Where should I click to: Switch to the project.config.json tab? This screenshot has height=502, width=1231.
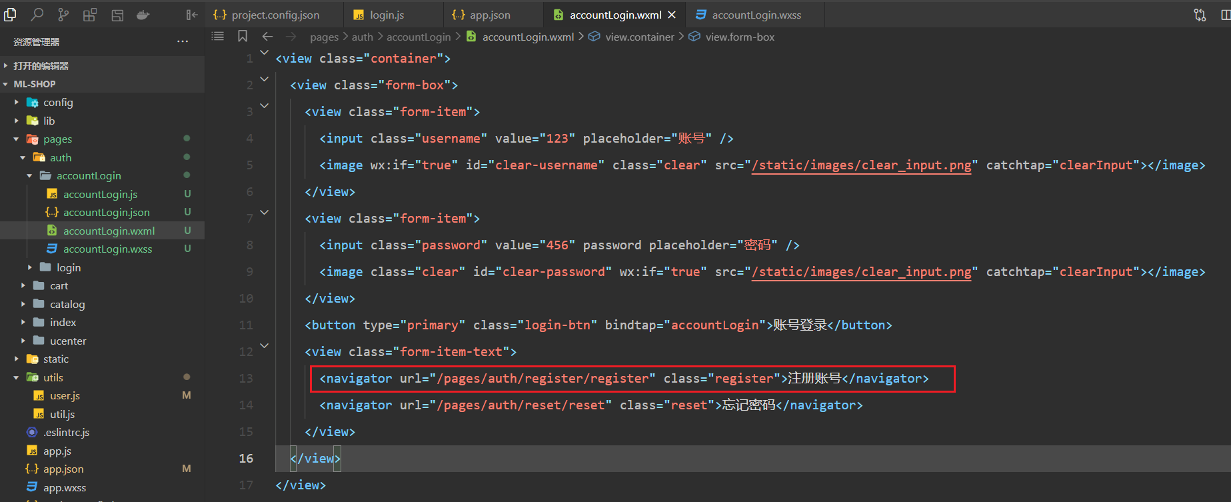tap(275, 15)
